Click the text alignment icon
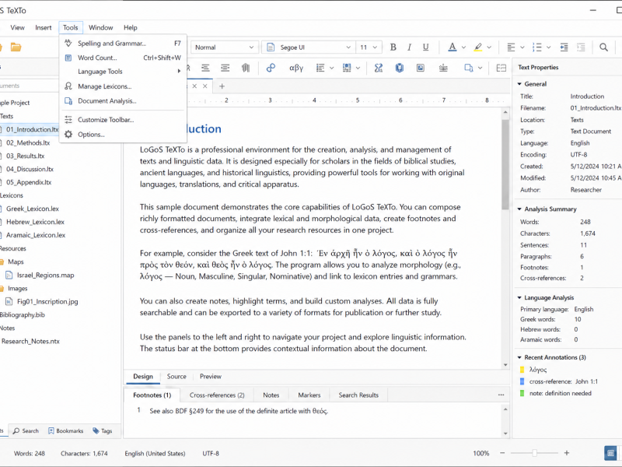 pos(511,47)
